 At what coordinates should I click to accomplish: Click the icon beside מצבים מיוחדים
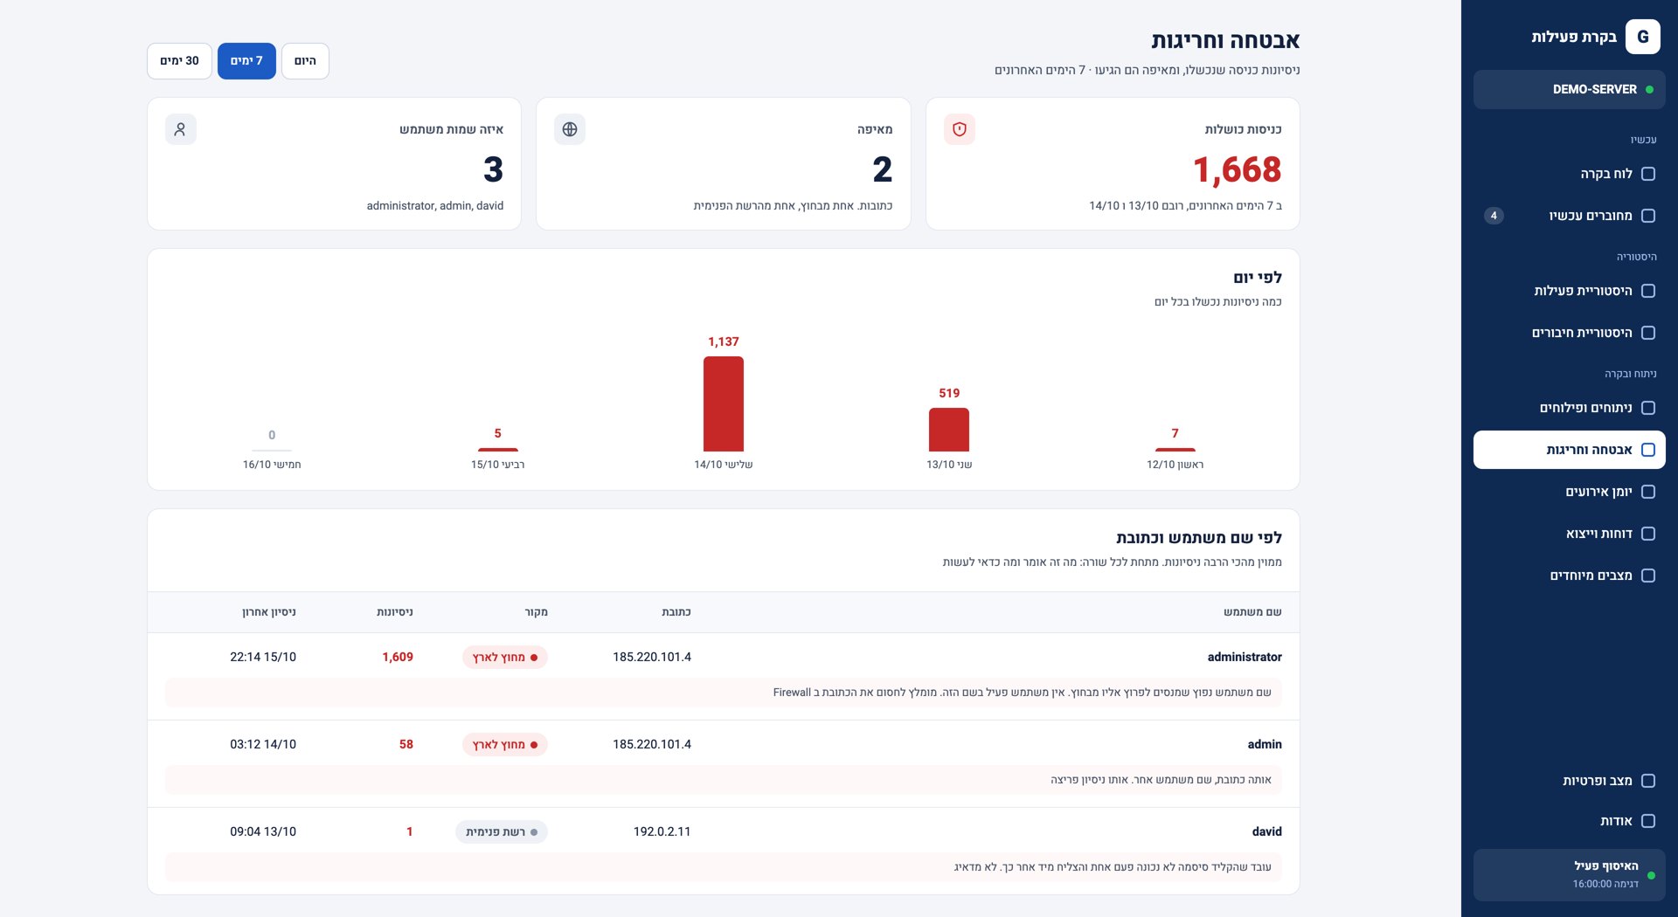(x=1648, y=576)
